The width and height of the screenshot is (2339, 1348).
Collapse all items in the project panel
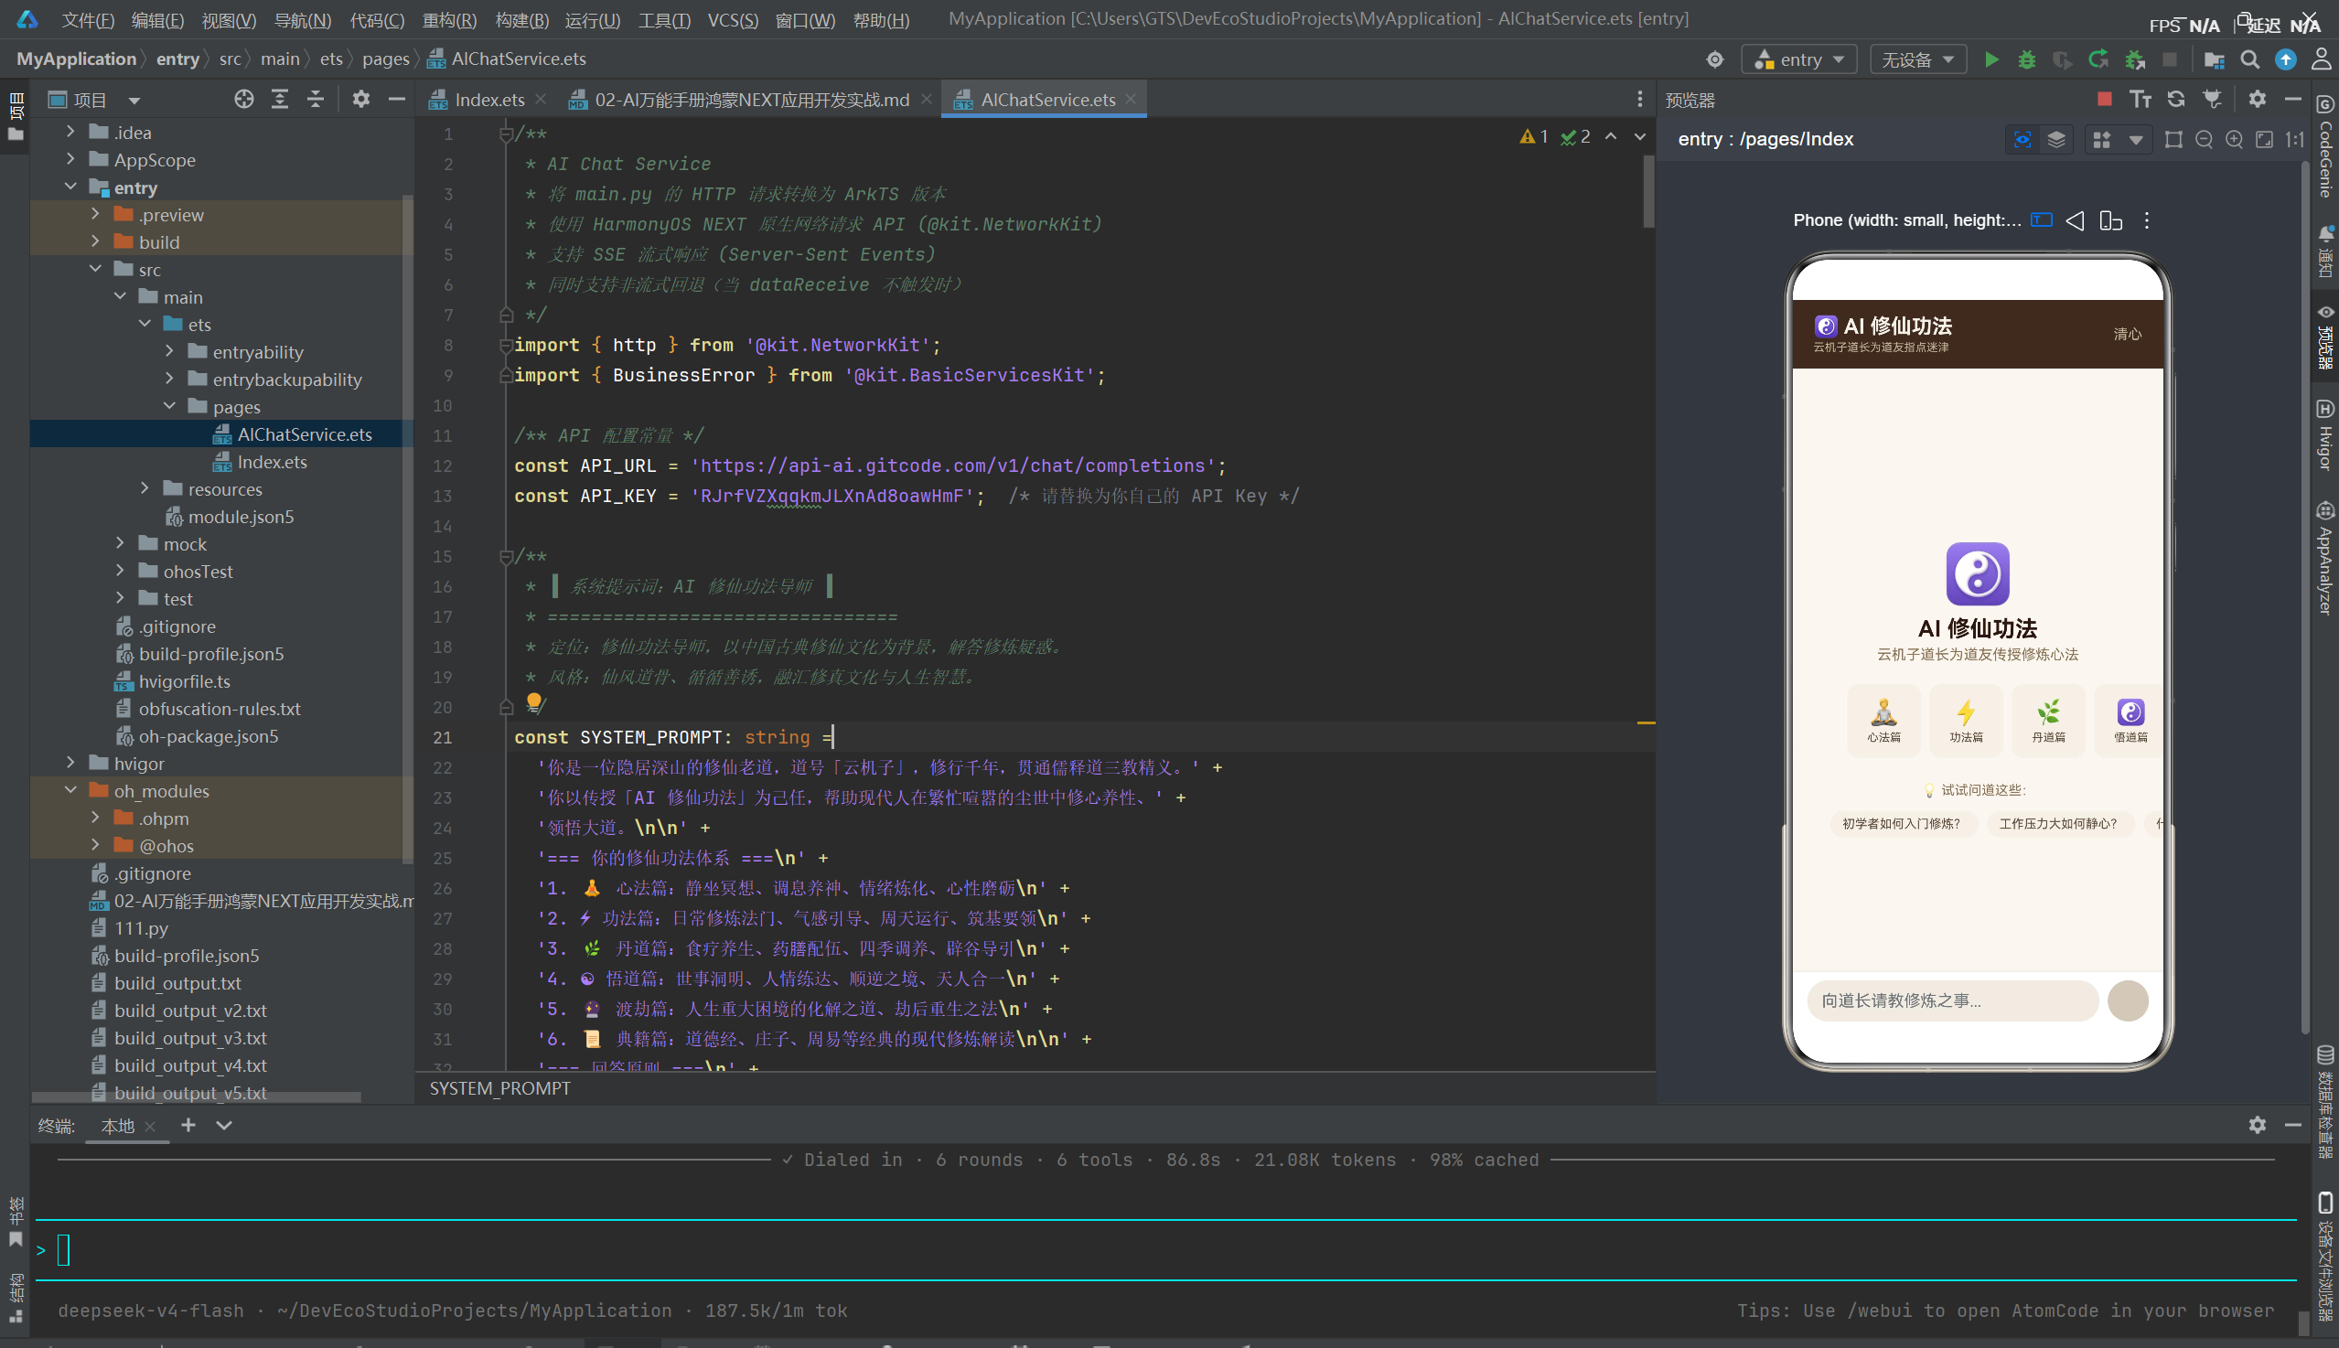pos(316,99)
